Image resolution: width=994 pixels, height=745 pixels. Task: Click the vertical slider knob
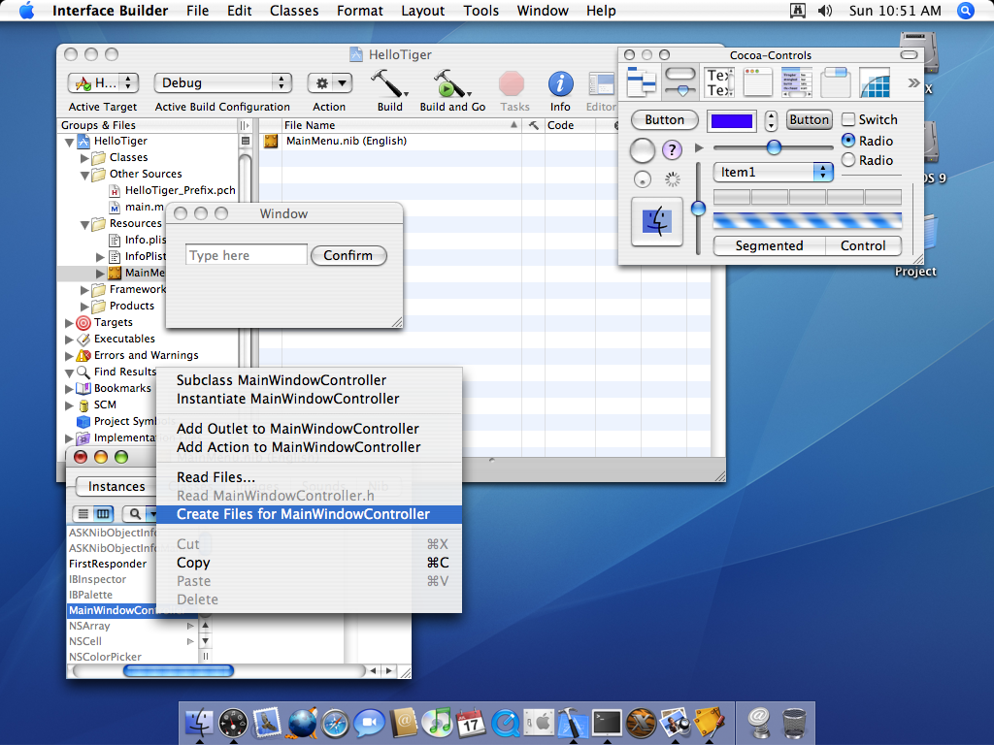click(698, 209)
